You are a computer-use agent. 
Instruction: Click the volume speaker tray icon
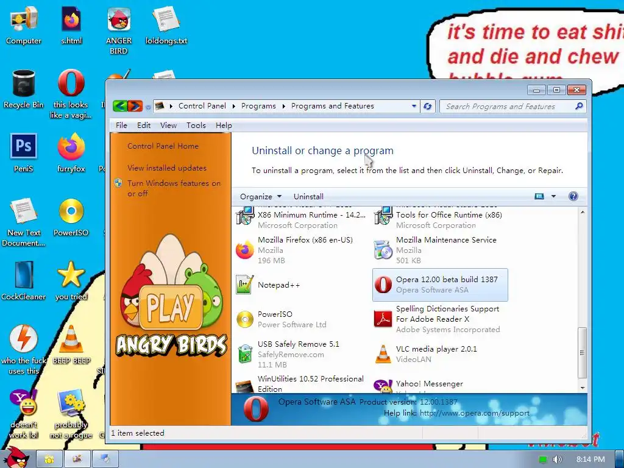557,459
